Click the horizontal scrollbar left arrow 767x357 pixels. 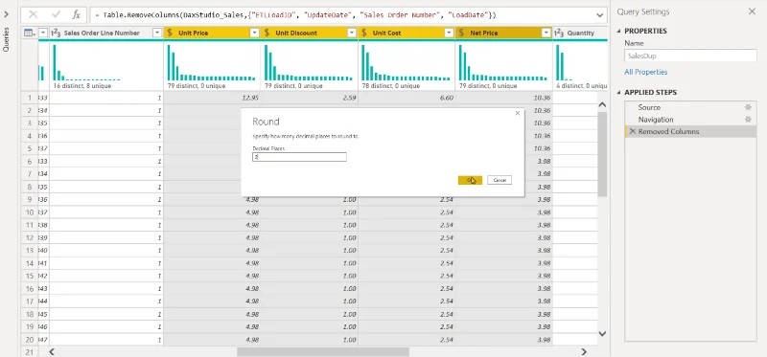[52, 351]
